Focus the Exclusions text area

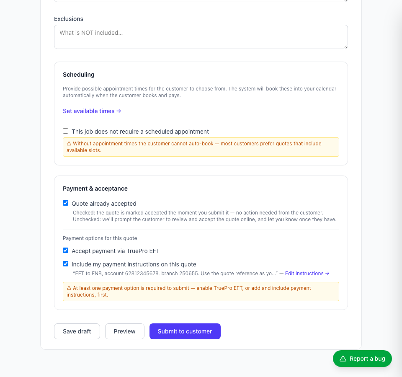pos(201,37)
